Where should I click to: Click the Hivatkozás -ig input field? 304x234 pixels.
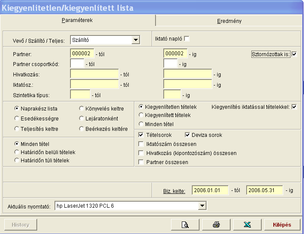(188, 74)
